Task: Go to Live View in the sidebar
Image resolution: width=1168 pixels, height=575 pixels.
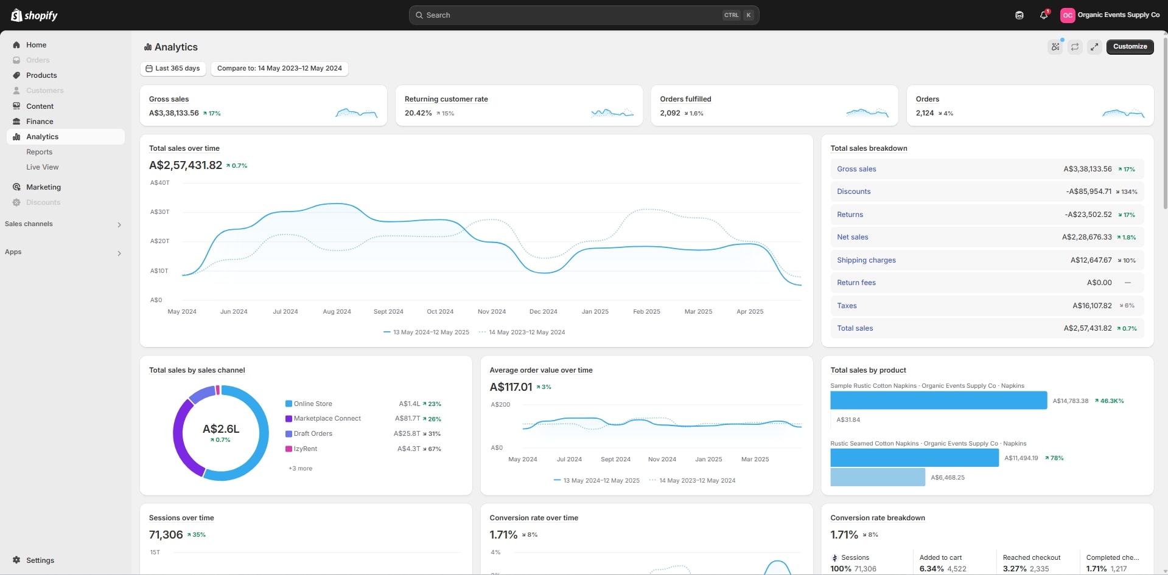Action: pos(43,167)
